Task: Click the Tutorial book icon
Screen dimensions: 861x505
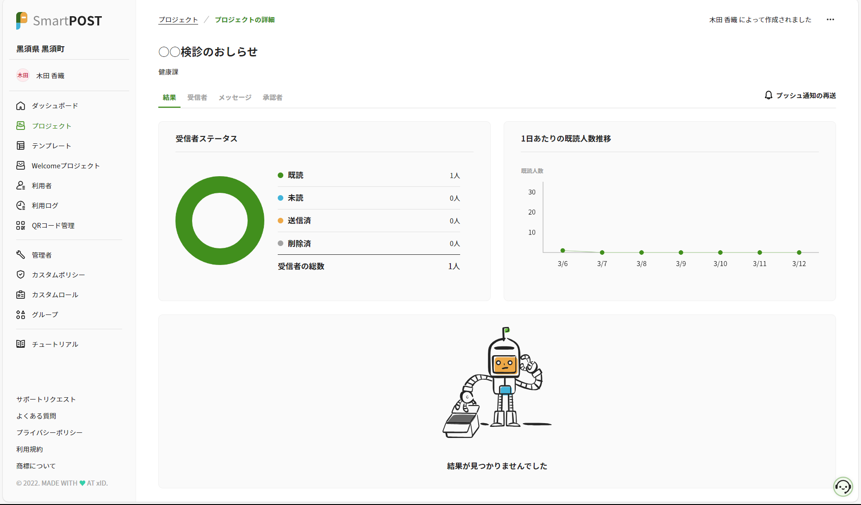Action: [x=20, y=344]
